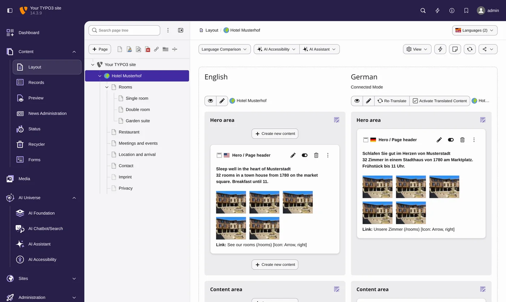Open the Language Comparison dropdown
The width and height of the screenshot is (506, 302).
(x=224, y=49)
